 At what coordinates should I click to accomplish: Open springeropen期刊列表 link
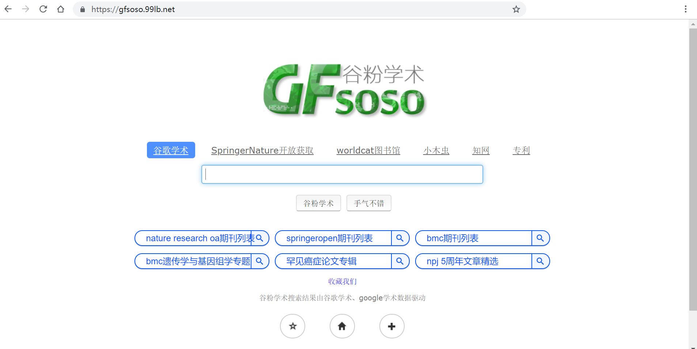[329, 238]
